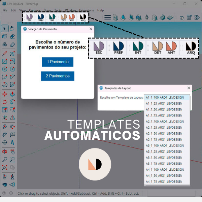Activate the Protractor tool
Viewport: 202px width, 202px height.
click(x=5, y=135)
